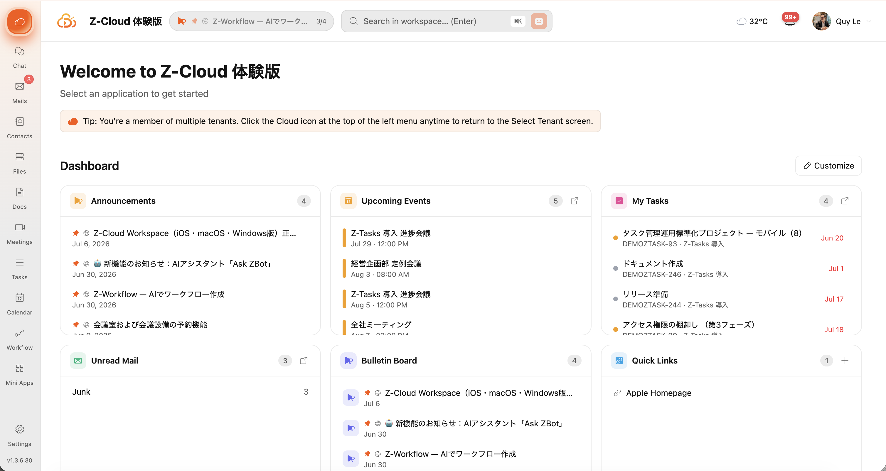
Task: Open Ask ZBot post in Bulletin Board
Action: click(461, 428)
